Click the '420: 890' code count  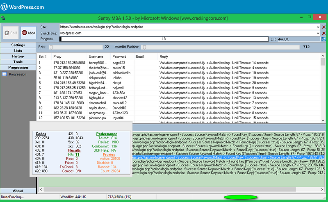(41, 171)
